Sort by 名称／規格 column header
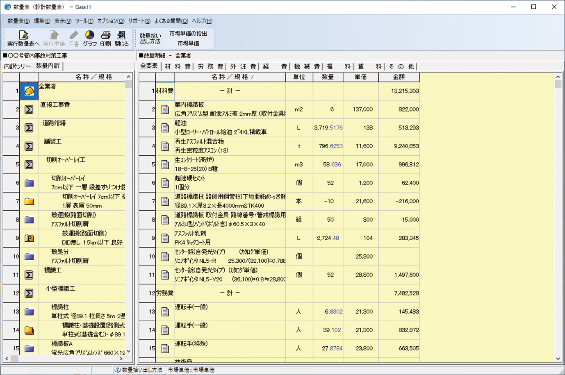The width and height of the screenshot is (565, 375). tap(230, 77)
